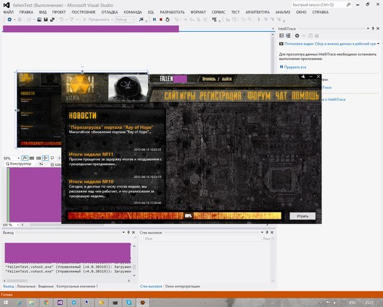Click the Играть button in launcher
This screenshot has height=307, width=383.
point(302,216)
